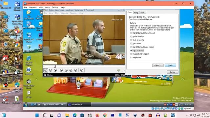Open the VirtualBox Help menu
This screenshot has width=210, height=118.
click(63, 8)
